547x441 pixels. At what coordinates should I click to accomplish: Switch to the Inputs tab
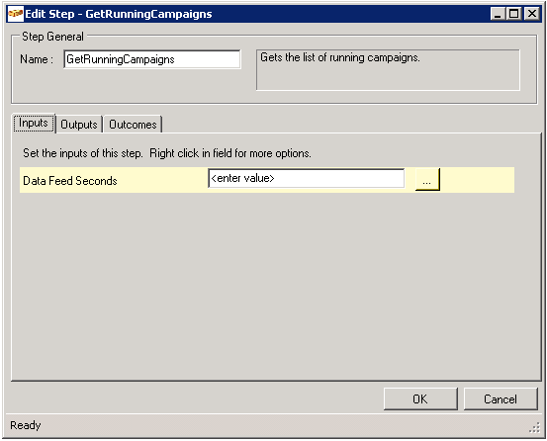34,123
